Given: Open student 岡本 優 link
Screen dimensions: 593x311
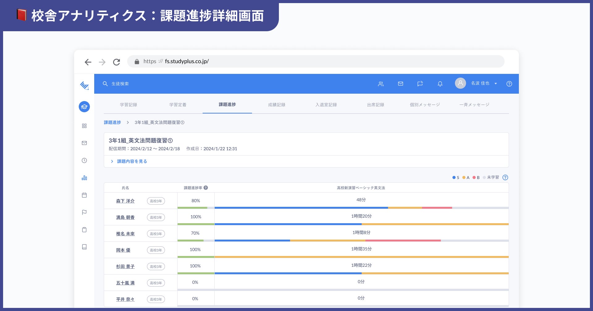Looking at the screenshot, I should [x=123, y=250].
